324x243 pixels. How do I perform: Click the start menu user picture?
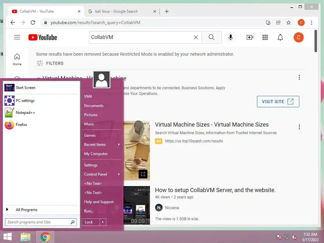pyautogui.click(x=102, y=79)
